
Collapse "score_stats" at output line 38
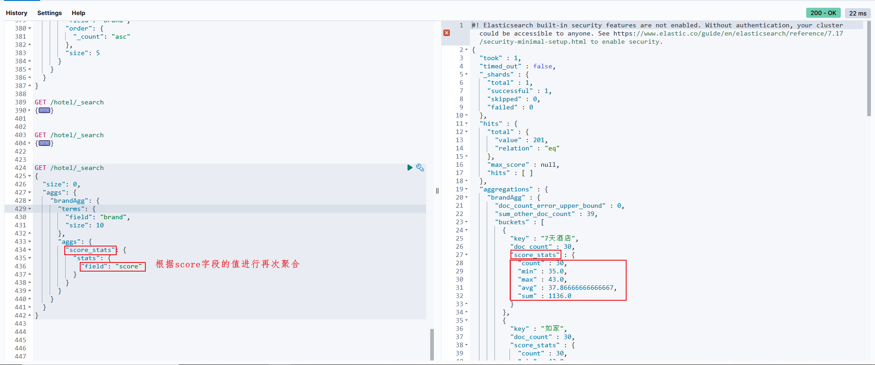pyautogui.click(x=466, y=345)
